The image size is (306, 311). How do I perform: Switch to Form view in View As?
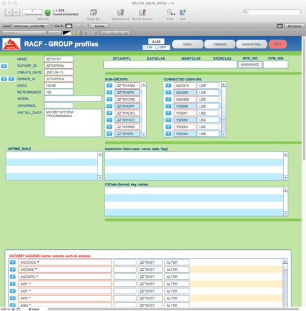point(69,26)
